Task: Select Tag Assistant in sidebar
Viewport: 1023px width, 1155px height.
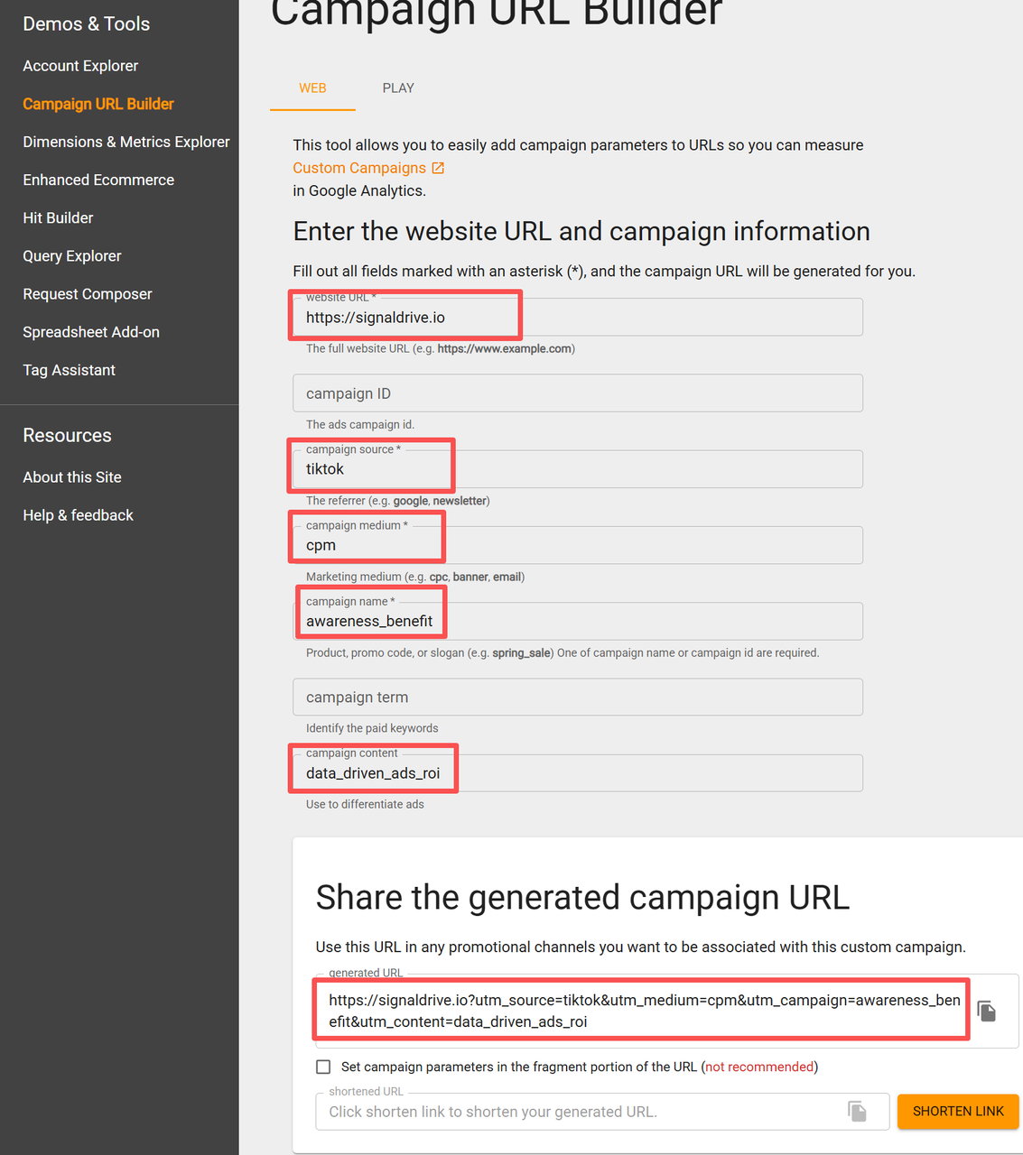Action: (70, 370)
